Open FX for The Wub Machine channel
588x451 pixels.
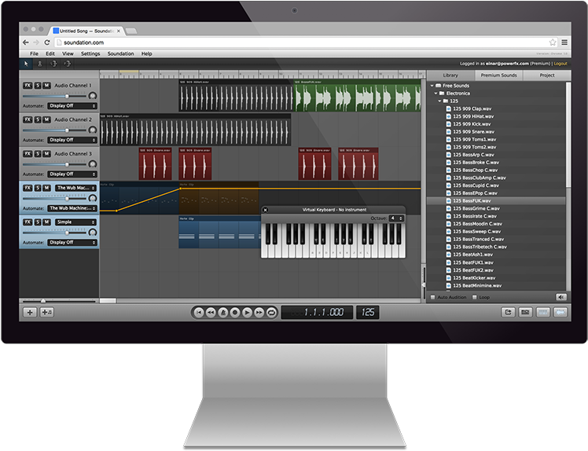[x=28, y=188]
